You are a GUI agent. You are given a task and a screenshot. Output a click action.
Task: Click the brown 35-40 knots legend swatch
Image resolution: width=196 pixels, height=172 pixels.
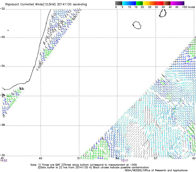pyautogui.click(x=167, y=3)
